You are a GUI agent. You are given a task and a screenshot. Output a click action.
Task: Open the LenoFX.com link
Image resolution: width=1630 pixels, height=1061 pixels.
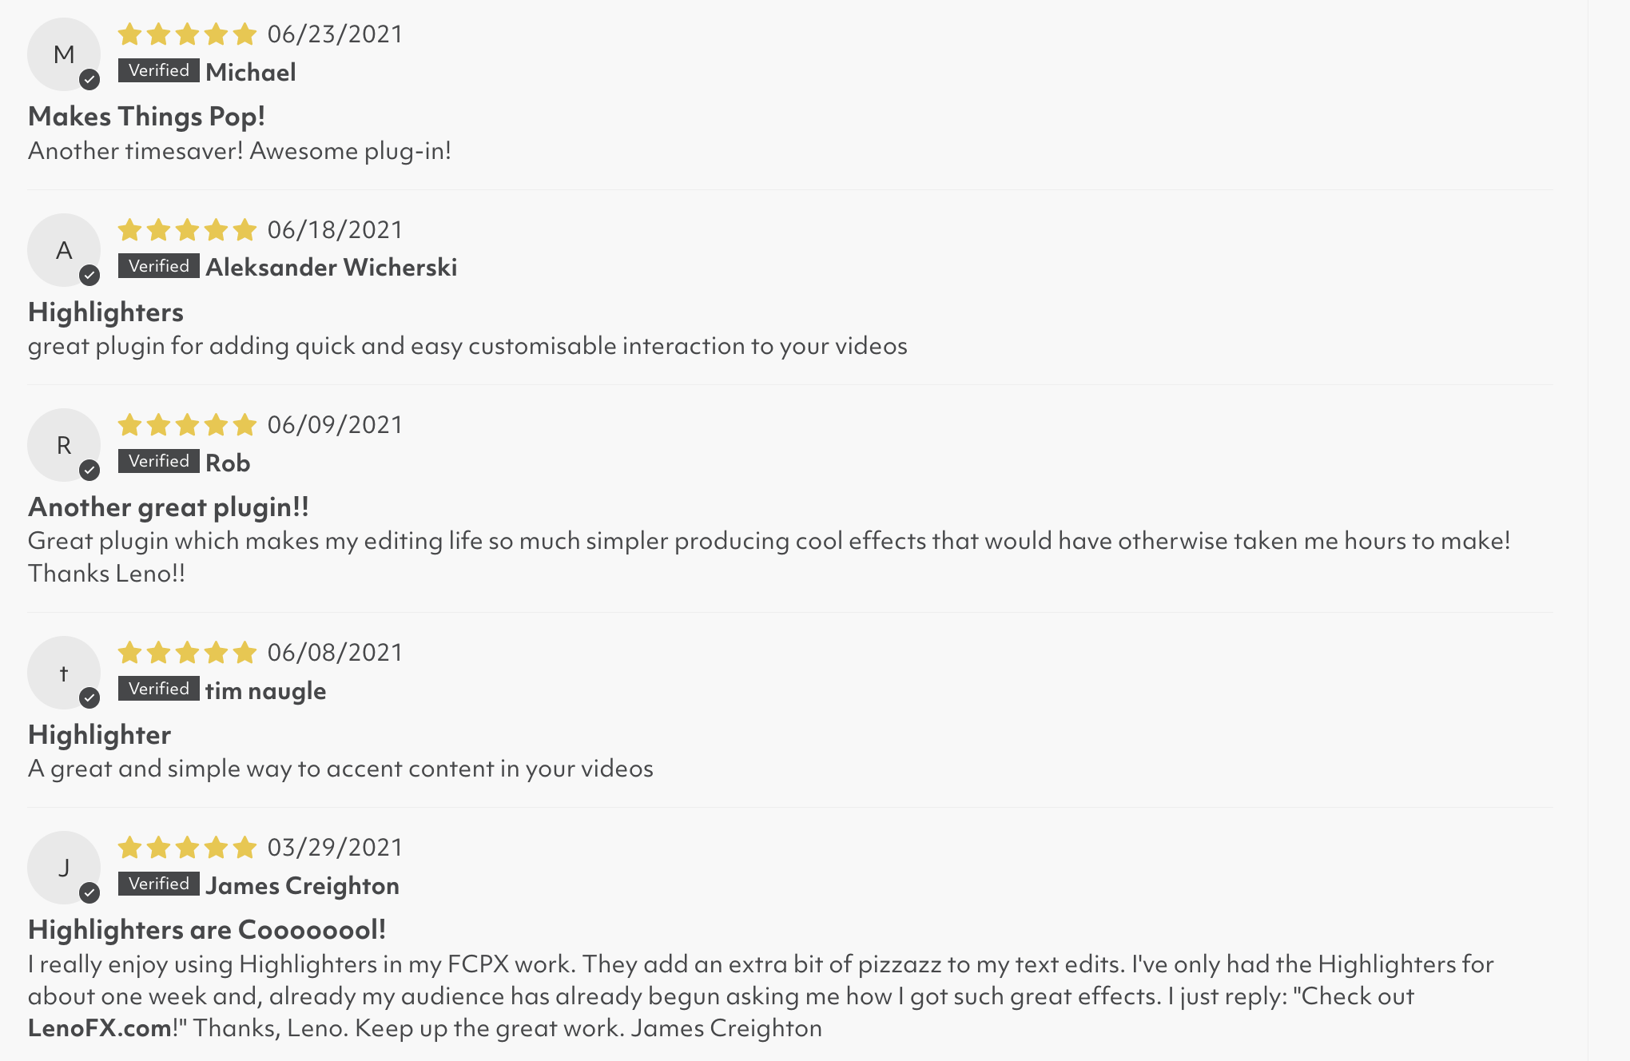(100, 1028)
